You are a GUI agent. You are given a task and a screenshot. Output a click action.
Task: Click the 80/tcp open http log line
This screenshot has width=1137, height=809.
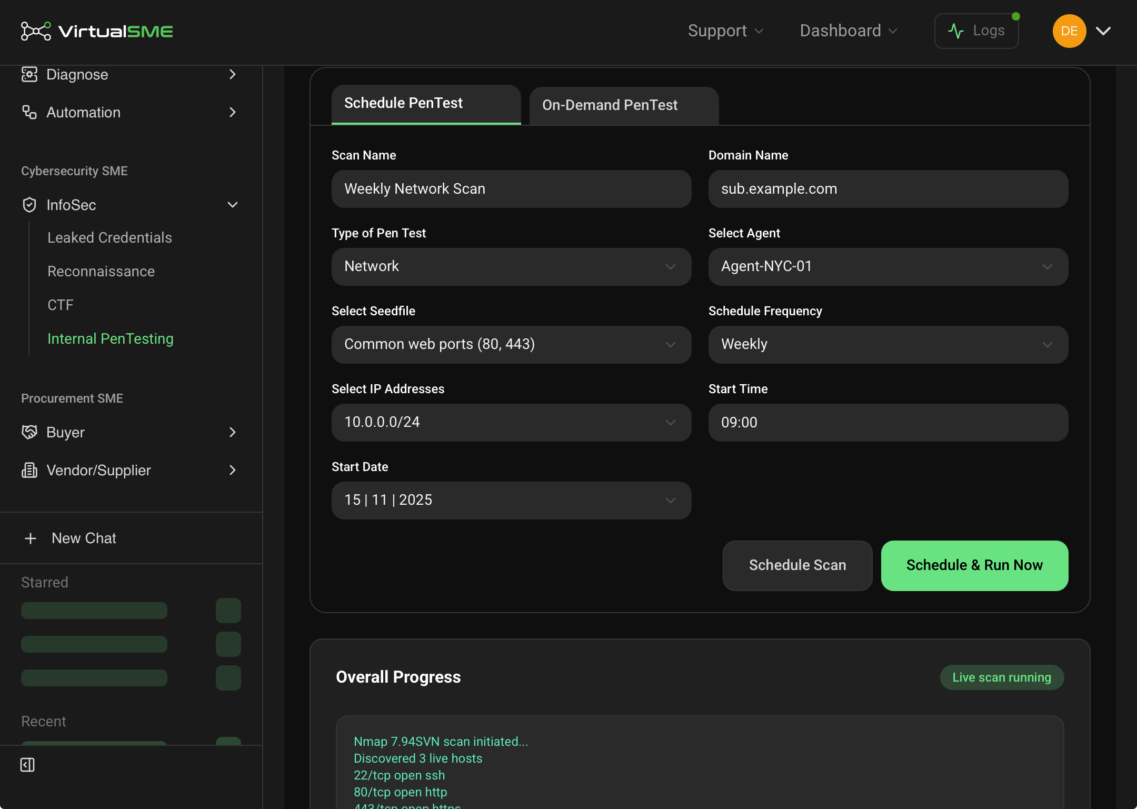pos(400,792)
